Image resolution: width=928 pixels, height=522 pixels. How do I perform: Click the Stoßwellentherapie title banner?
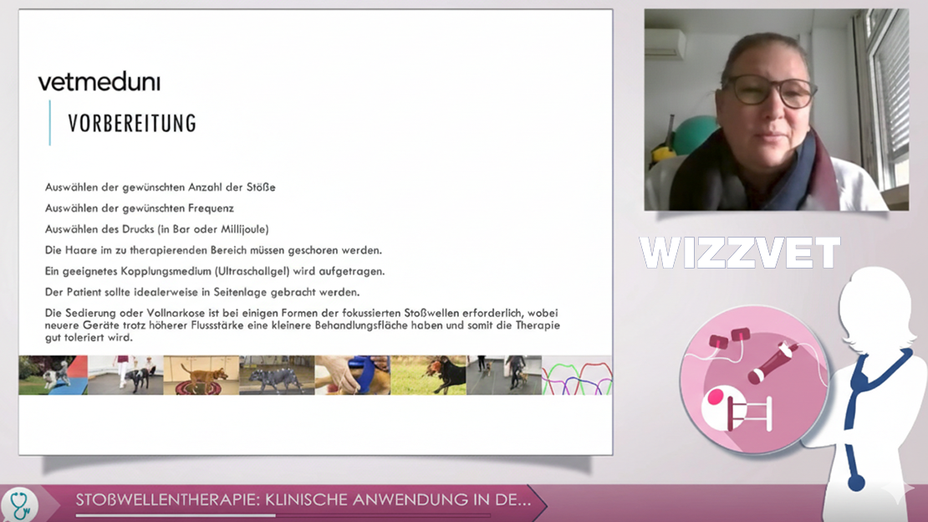point(303,500)
